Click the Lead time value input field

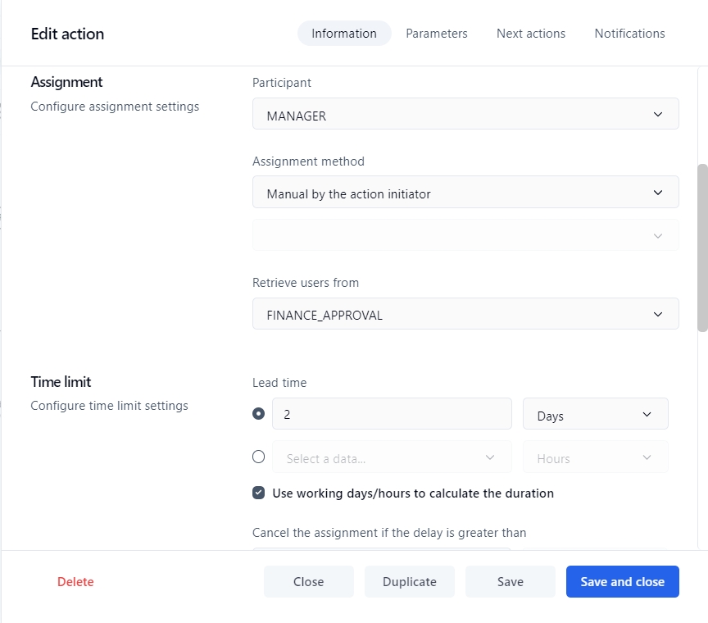(392, 414)
